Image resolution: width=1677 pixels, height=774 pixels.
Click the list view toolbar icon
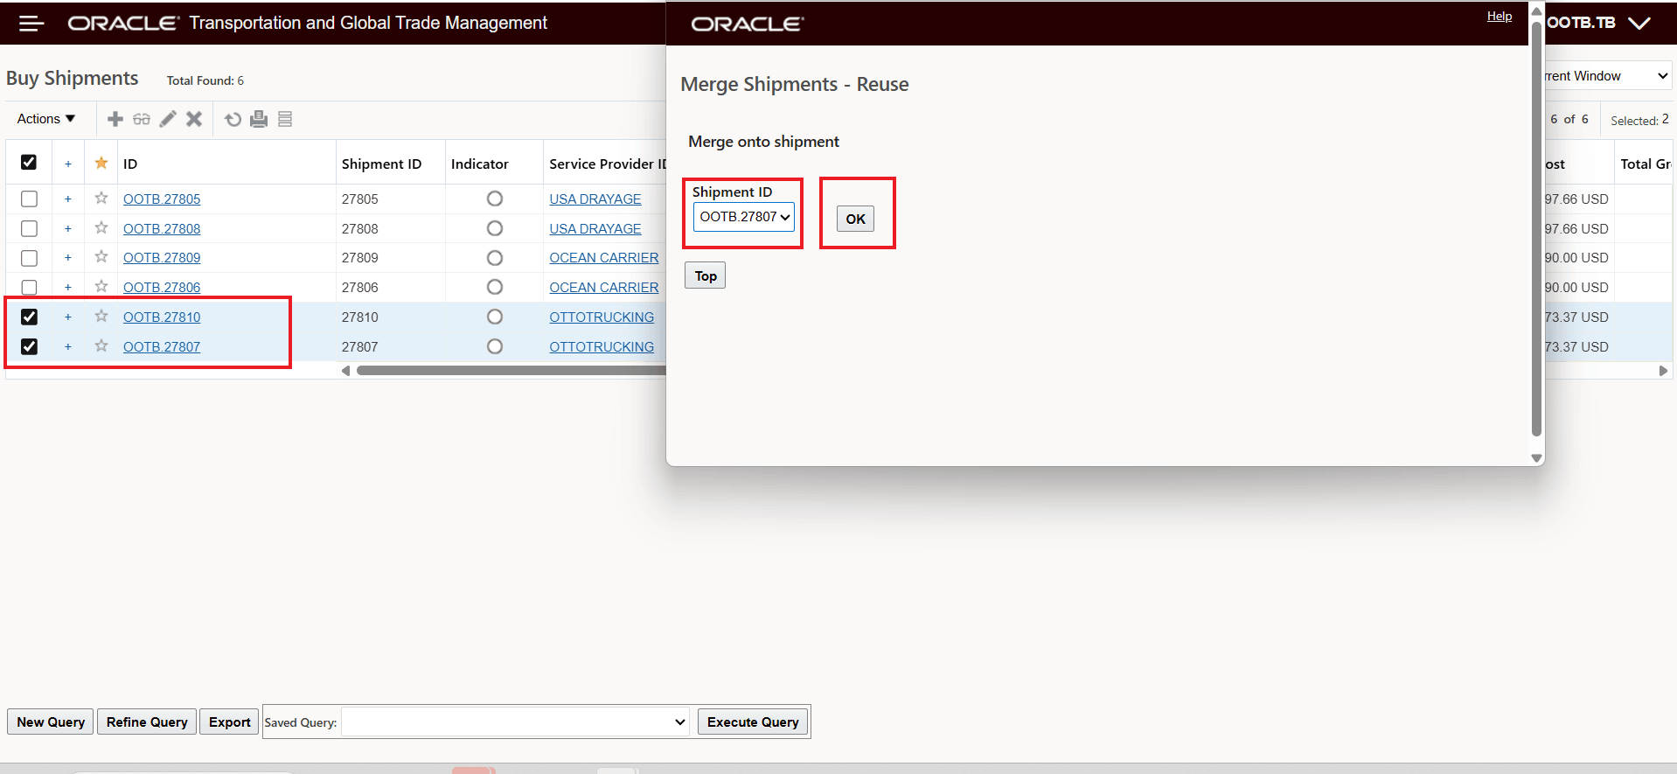[285, 119]
